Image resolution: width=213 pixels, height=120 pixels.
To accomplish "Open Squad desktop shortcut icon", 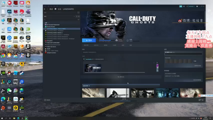I will pyautogui.click(x=22, y=100).
